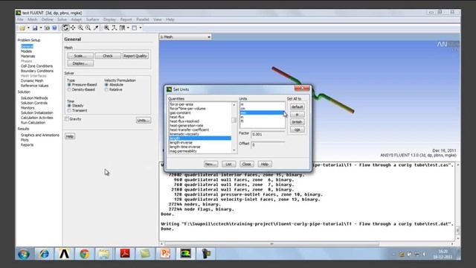This screenshot has height=268, width=476.
Task: Open Google Chrome from taskbar
Action: pyautogui.click(x=84, y=254)
